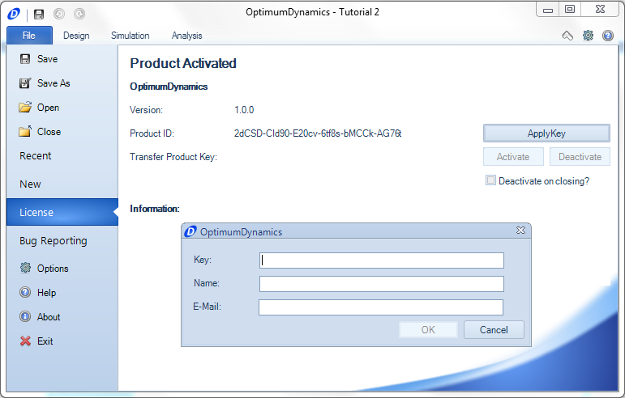Click the ApplyKey button
625x398 pixels.
pyautogui.click(x=546, y=133)
